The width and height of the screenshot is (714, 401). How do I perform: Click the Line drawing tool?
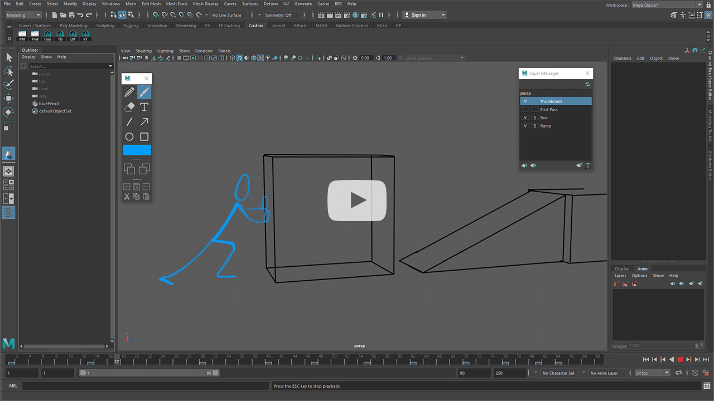coord(129,122)
